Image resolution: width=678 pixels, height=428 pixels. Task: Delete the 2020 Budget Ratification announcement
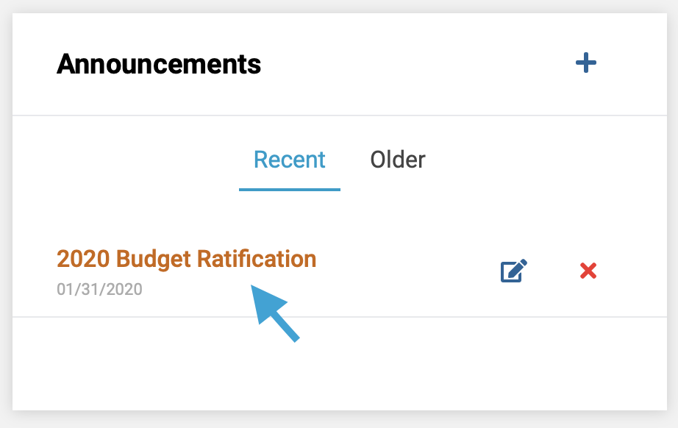point(588,271)
